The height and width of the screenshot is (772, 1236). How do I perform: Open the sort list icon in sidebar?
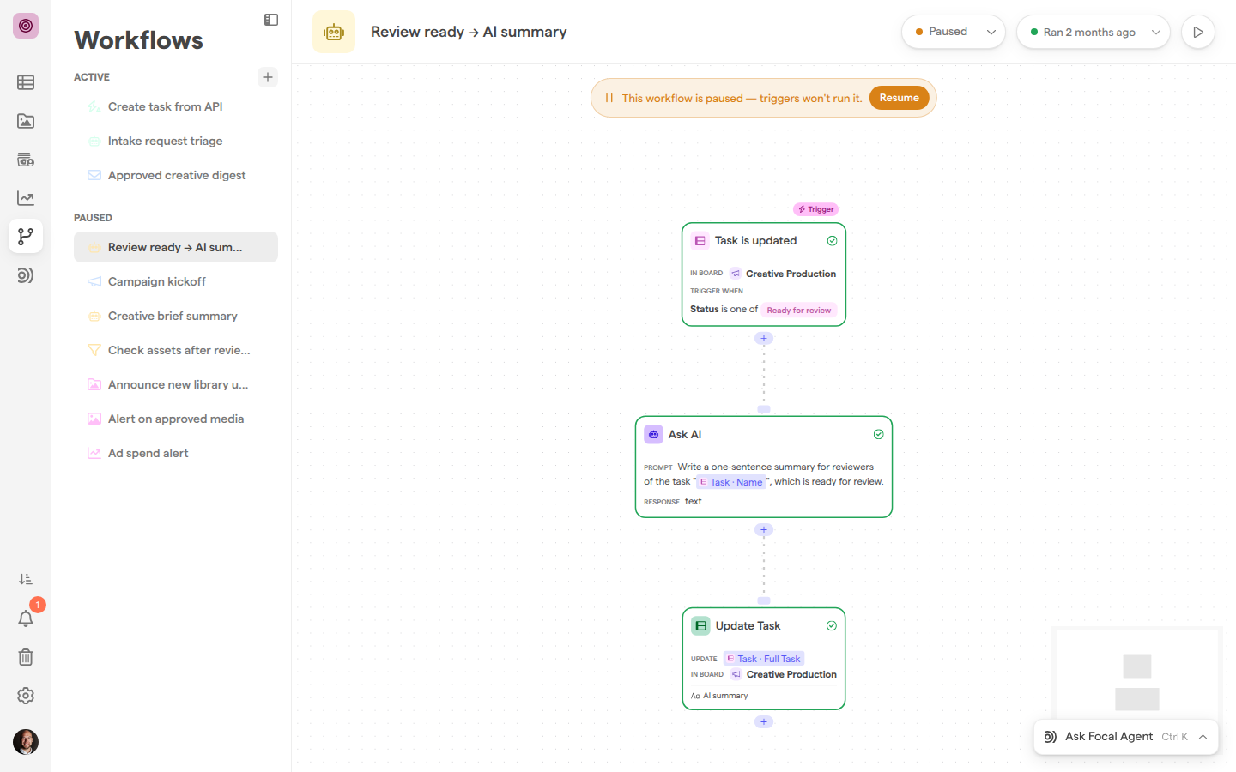pos(26,580)
